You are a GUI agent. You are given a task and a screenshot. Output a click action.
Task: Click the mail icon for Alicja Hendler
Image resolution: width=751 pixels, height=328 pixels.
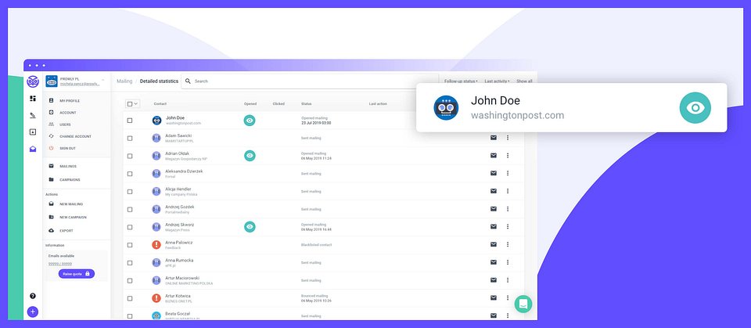point(494,191)
